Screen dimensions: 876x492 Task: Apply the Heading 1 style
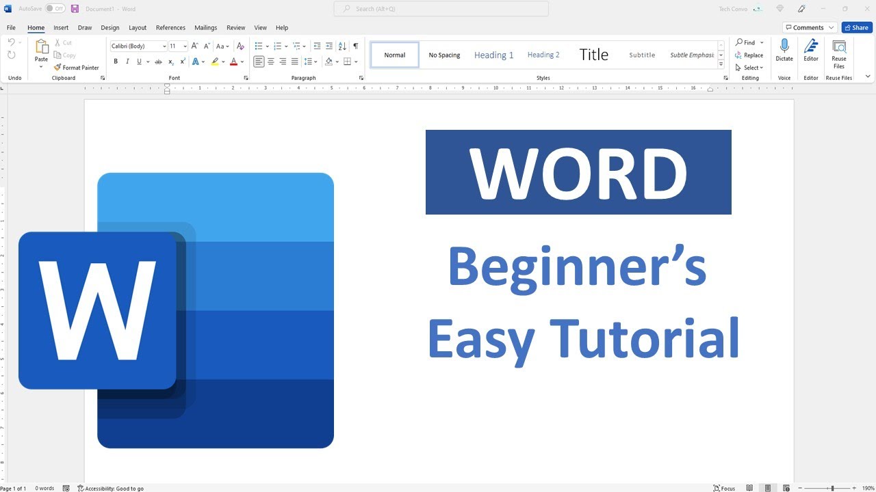pyautogui.click(x=494, y=55)
